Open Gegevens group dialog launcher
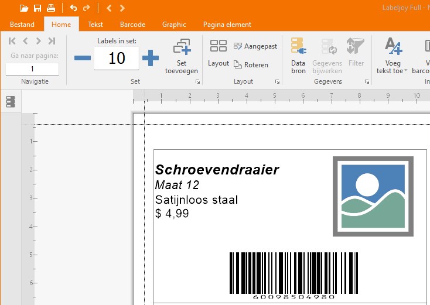 [x=367, y=81]
